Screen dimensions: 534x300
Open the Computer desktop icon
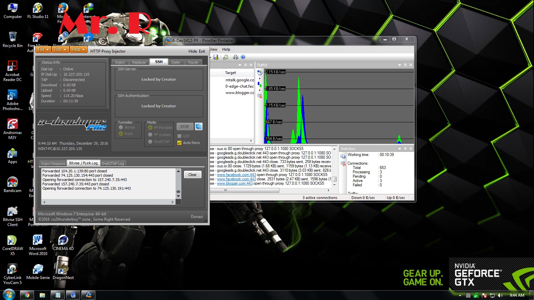(x=13, y=11)
